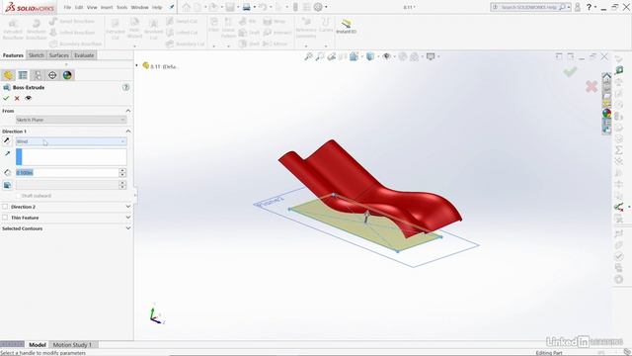Switch to the Motion Study 1 tab
The height and width of the screenshot is (356, 632).
click(72, 345)
